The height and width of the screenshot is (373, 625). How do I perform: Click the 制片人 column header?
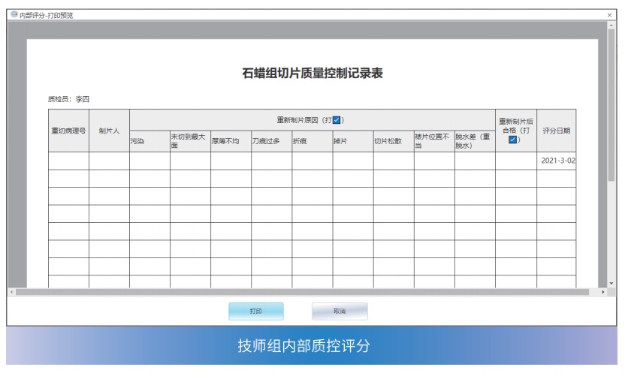point(109,131)
